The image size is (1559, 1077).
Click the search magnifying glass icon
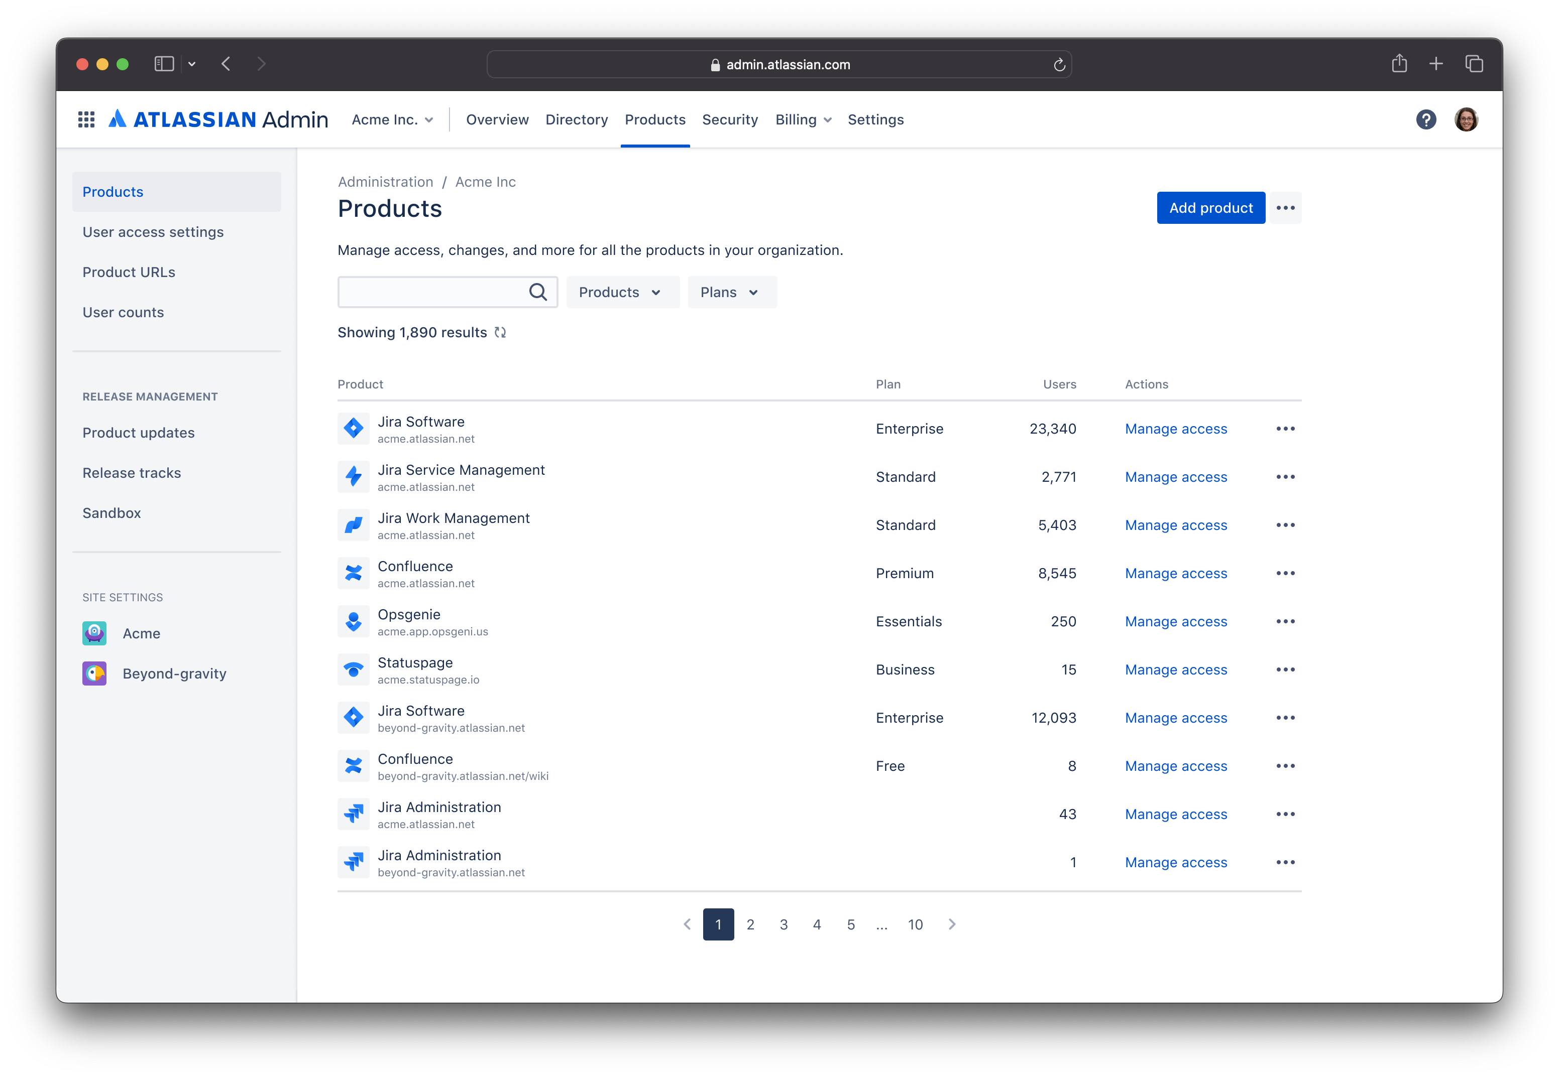click(537, 292)
